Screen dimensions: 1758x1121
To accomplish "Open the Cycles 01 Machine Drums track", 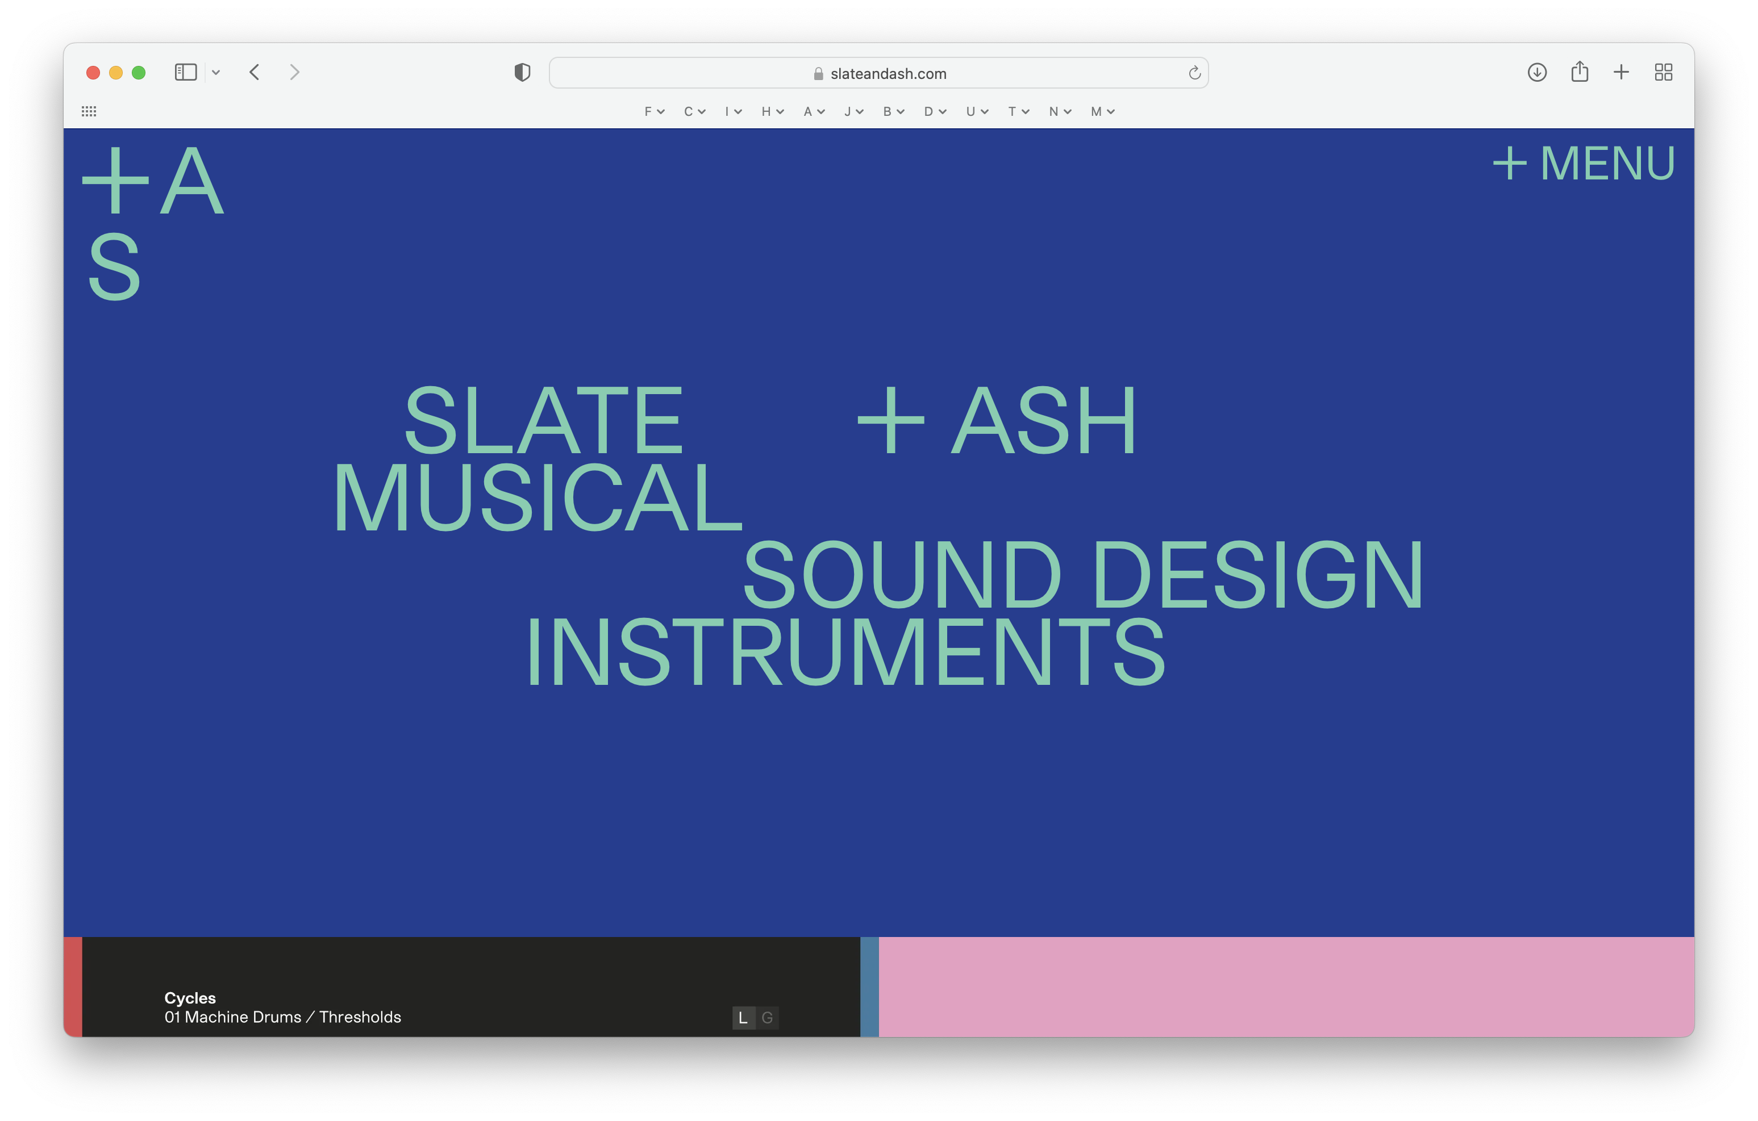I will pos(282,1008).
